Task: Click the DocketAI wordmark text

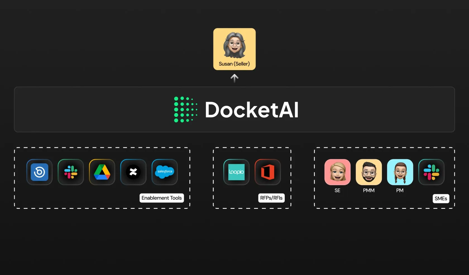Action: coord(252,110)
